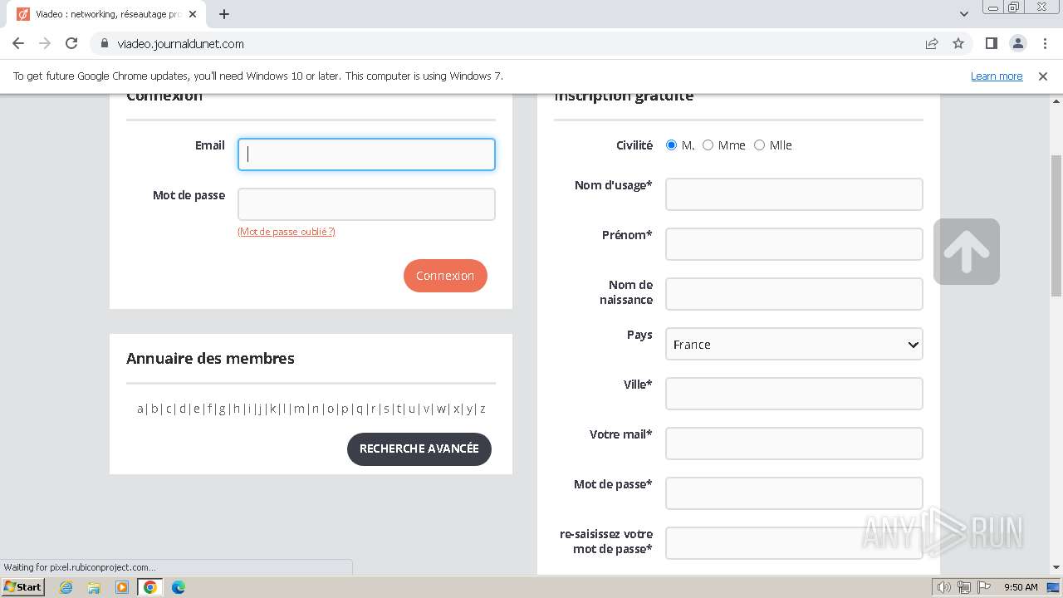Focus the login Mot de passe field
Screen dimensions: 1063x598
click(366, 204)
